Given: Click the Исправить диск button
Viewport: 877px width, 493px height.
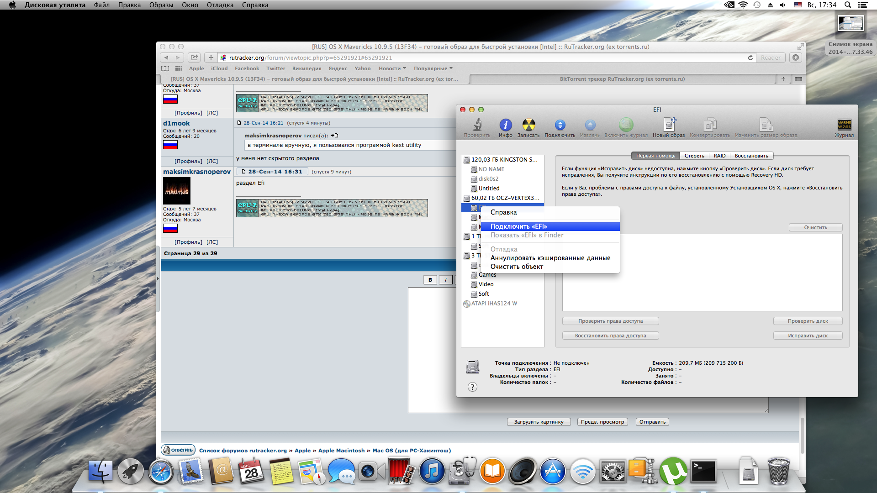Looking at the screenshot, I should pos(808,336).
